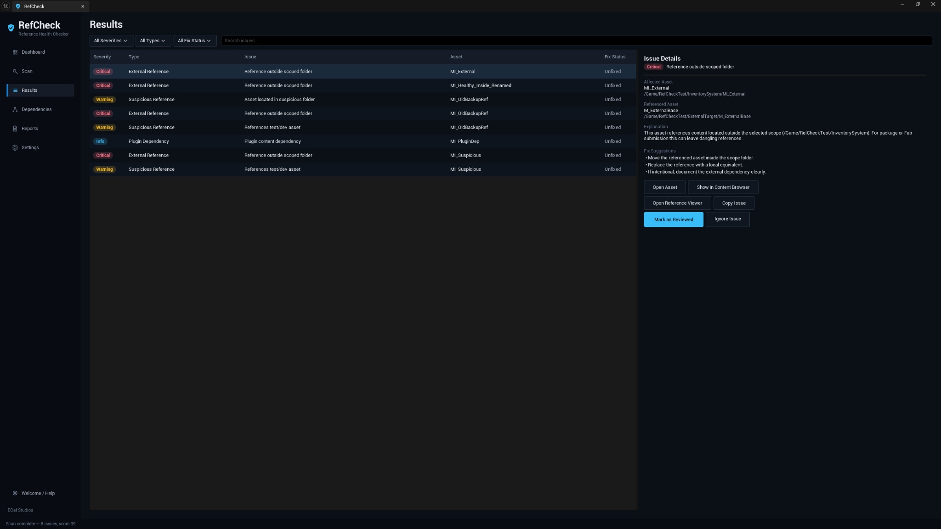Sort by the Severity column header

click(102, 57)
